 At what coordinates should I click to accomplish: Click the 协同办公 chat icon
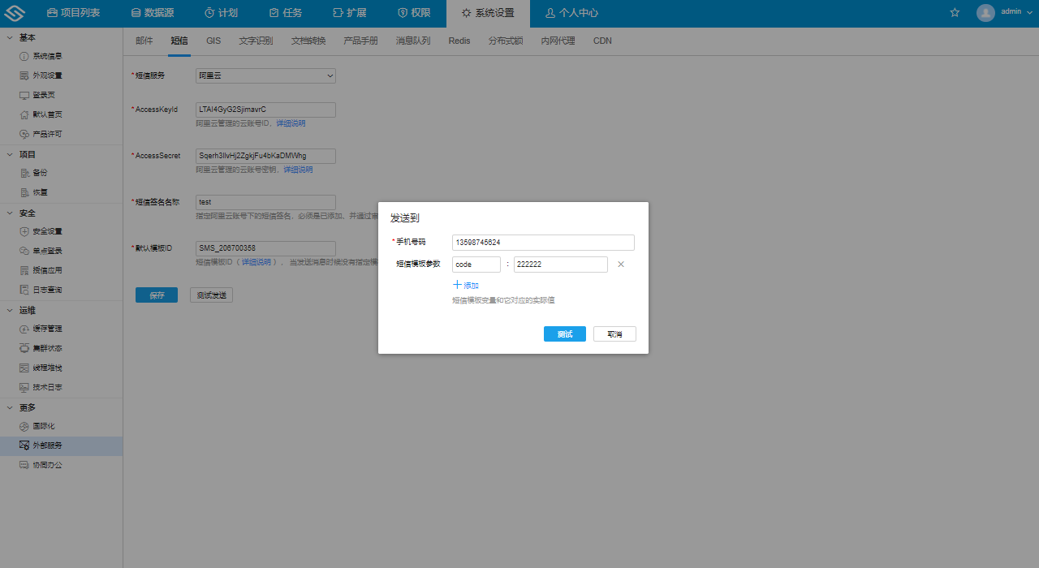click(x=24, y=466)
